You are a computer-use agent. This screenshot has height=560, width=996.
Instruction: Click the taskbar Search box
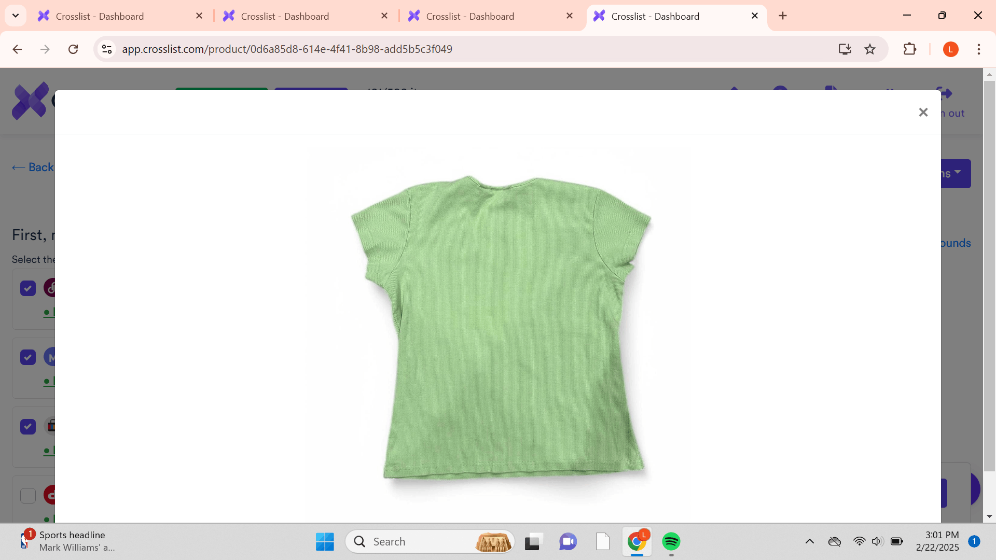coord(430,542)
